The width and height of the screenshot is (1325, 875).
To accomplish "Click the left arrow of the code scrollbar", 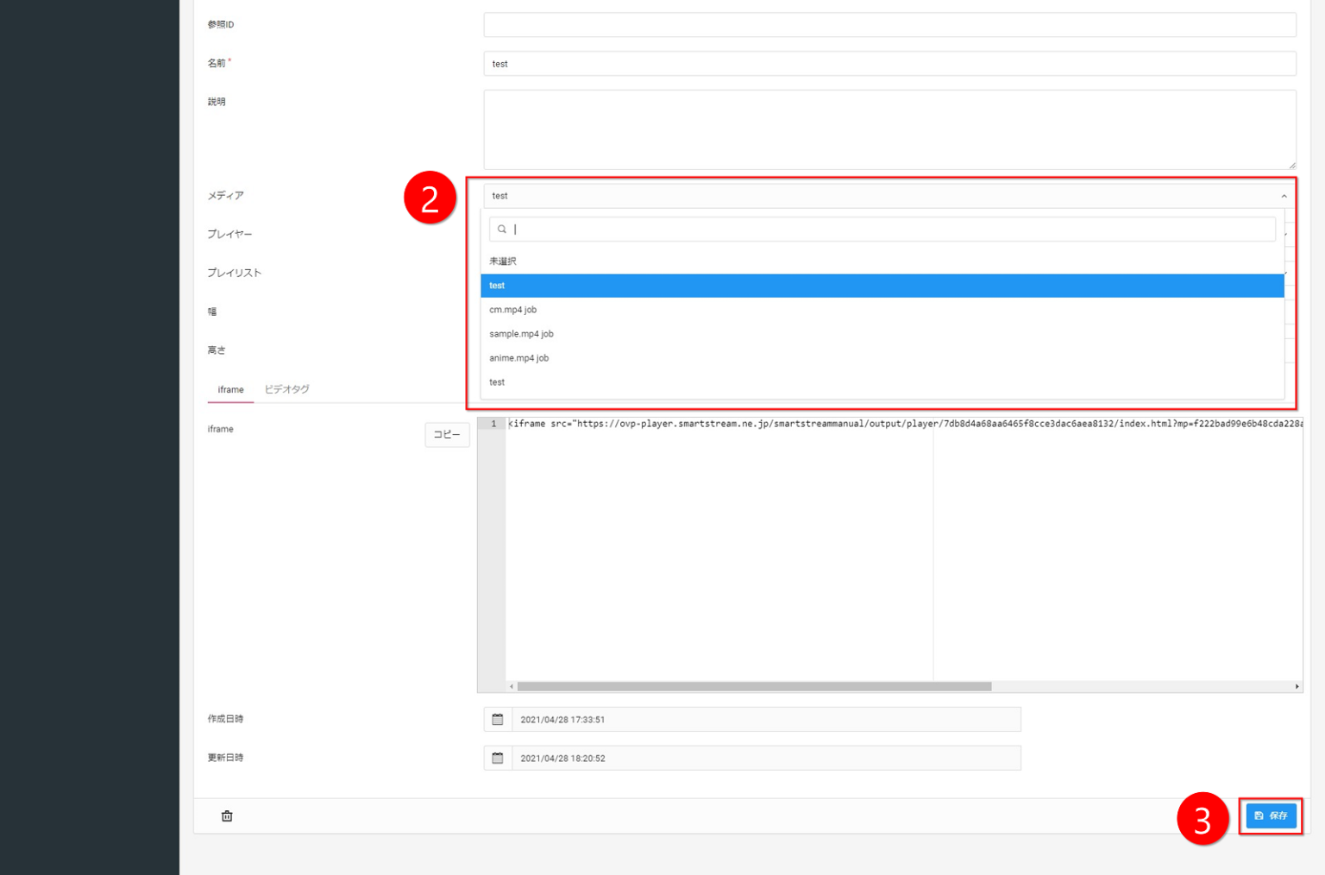I will tap(512, 687).
